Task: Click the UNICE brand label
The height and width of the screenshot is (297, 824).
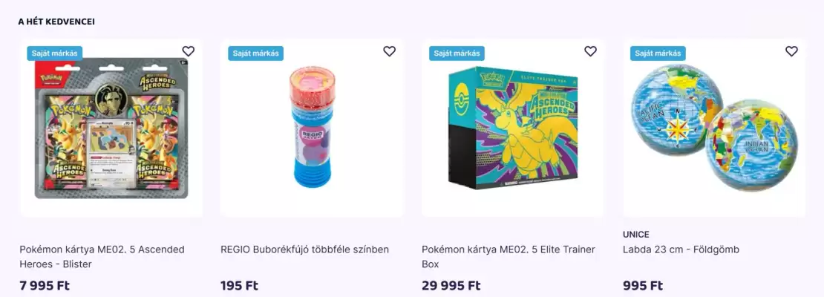Action: [636, 235]
